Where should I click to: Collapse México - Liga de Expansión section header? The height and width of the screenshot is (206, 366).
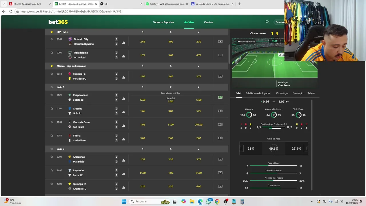tap(136, 66)
